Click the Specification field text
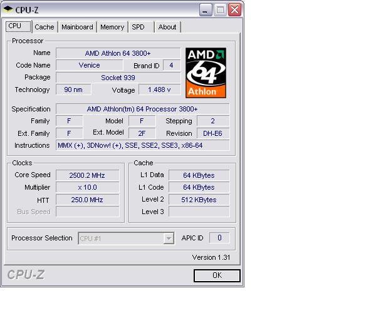 pos(142,109)
